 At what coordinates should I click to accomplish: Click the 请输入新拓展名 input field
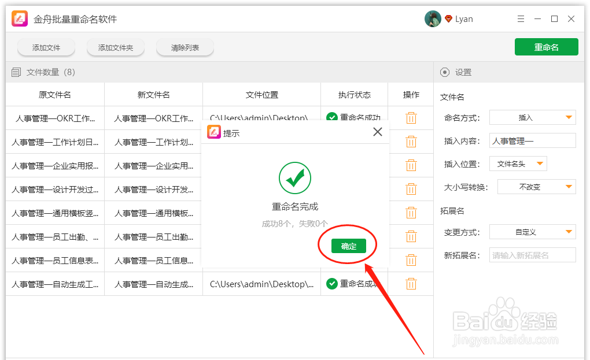click(x=532, y=255)
